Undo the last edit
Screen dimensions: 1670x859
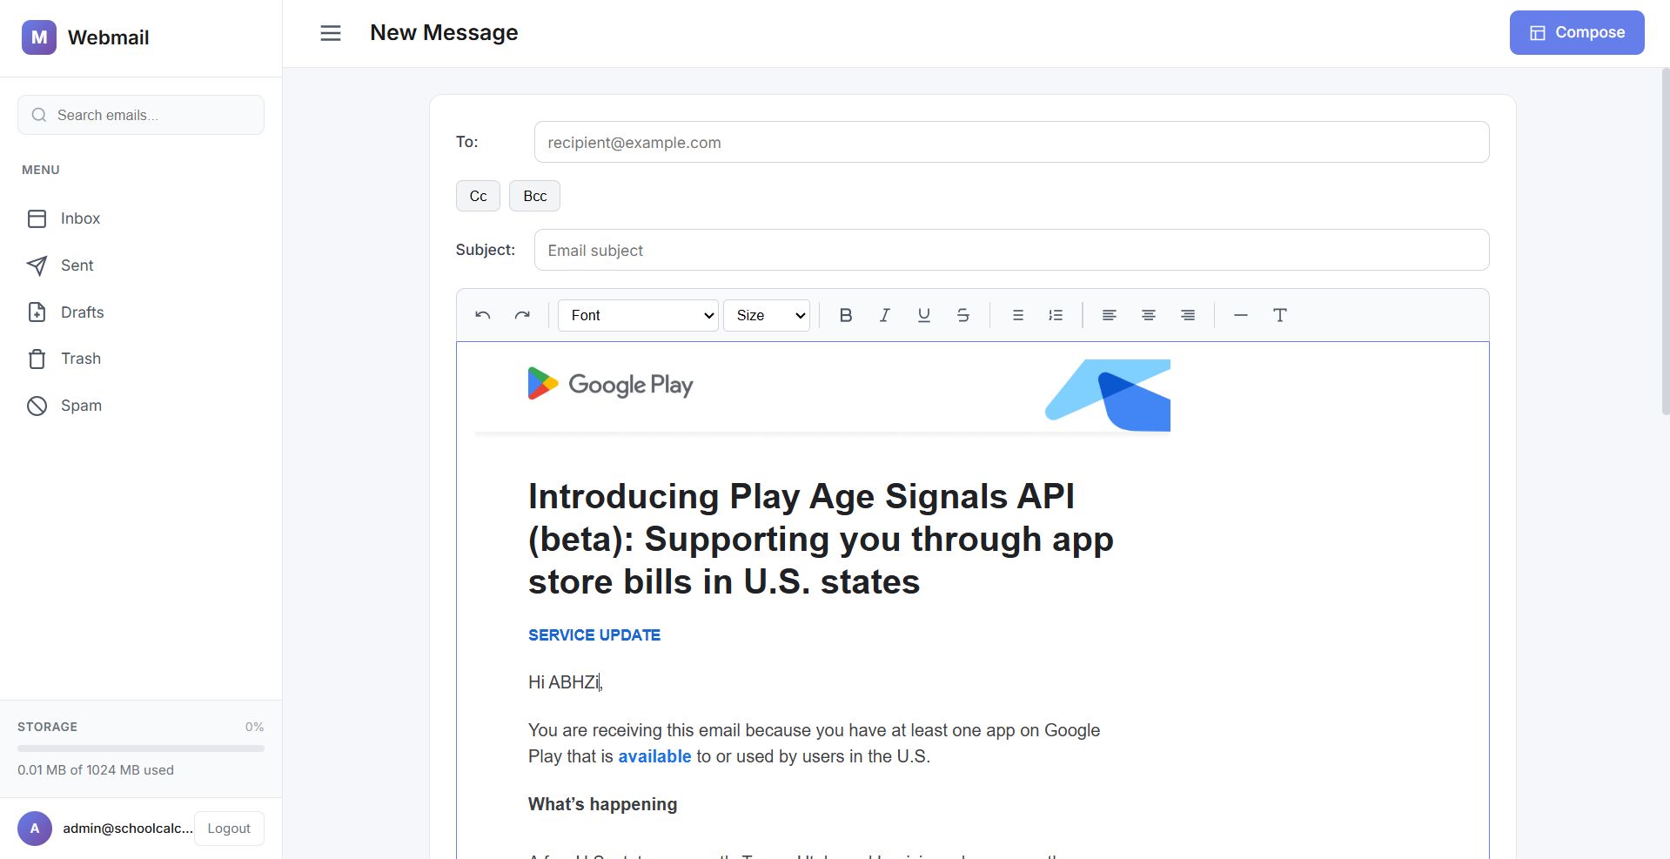point(483,315)
